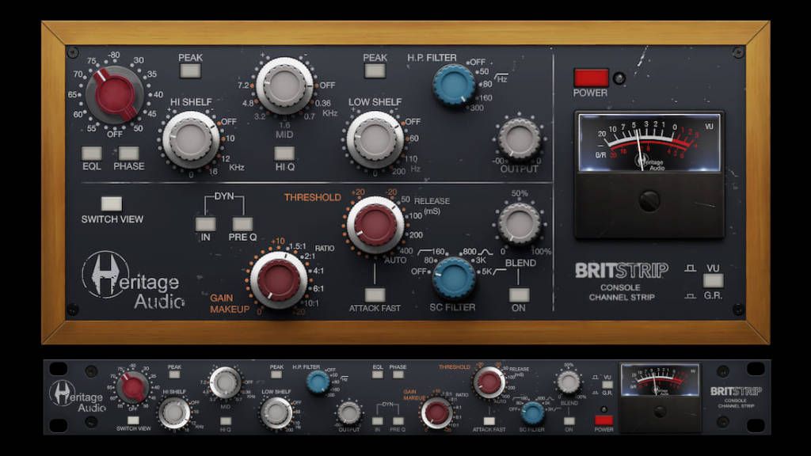This screenshot has height=456, width=811.
Task: Click the HI SHELF knob in console view
Action: tap(191, 139)
